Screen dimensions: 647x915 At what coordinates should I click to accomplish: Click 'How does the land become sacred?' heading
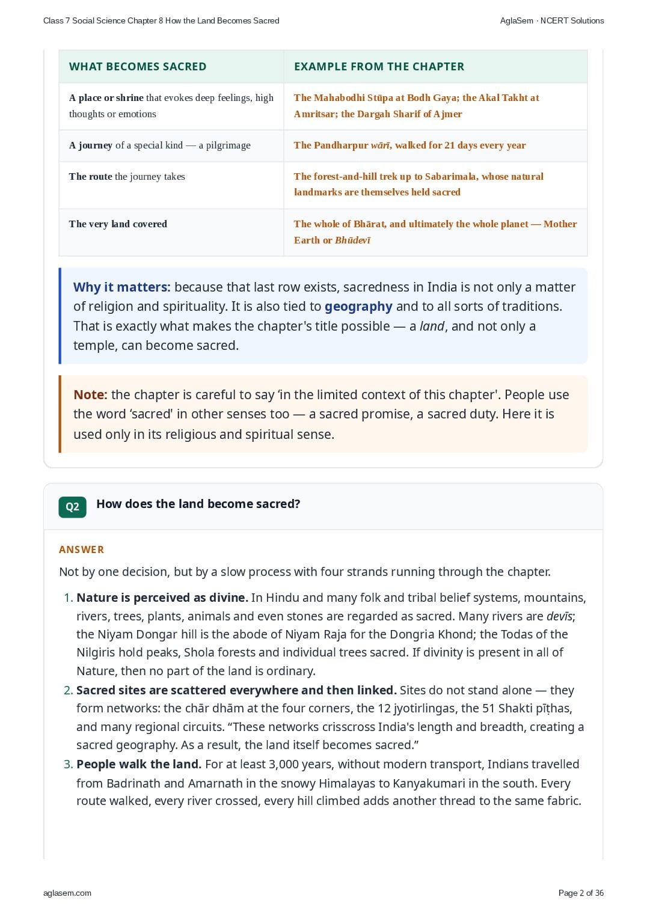pyautogui.click(x=198, y=504)
